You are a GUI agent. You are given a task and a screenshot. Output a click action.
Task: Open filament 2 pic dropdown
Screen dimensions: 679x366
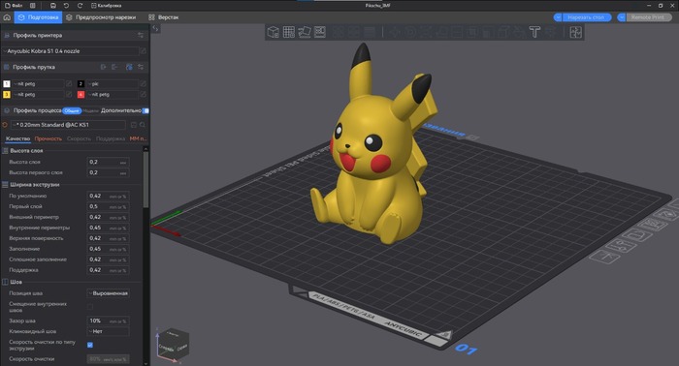(113, 84)
